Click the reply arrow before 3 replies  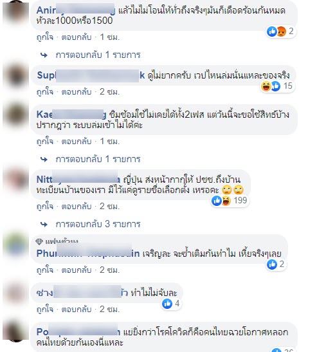pyautogui.click(x=44, y=225)
